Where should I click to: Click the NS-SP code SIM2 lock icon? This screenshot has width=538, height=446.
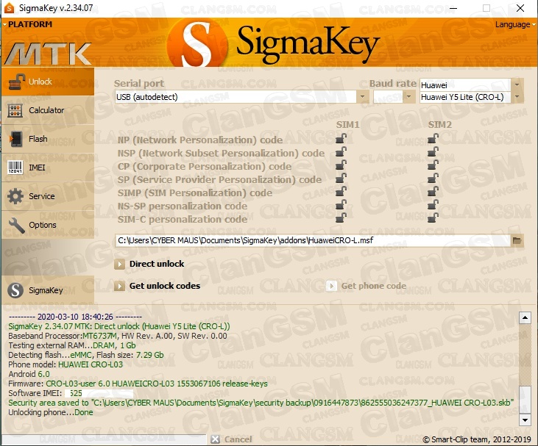click(x=433, y=204)
